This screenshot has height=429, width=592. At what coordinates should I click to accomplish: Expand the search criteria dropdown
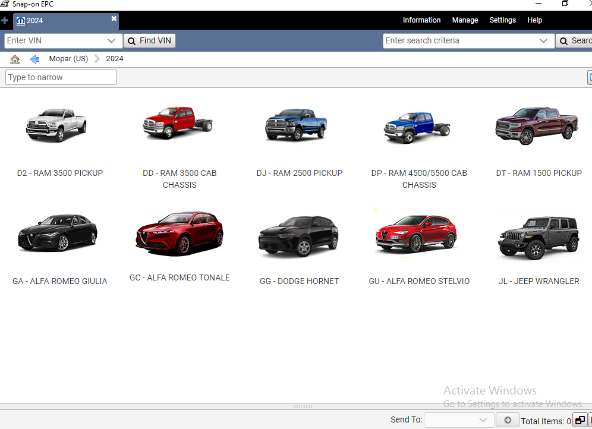(x=543, y=40)
